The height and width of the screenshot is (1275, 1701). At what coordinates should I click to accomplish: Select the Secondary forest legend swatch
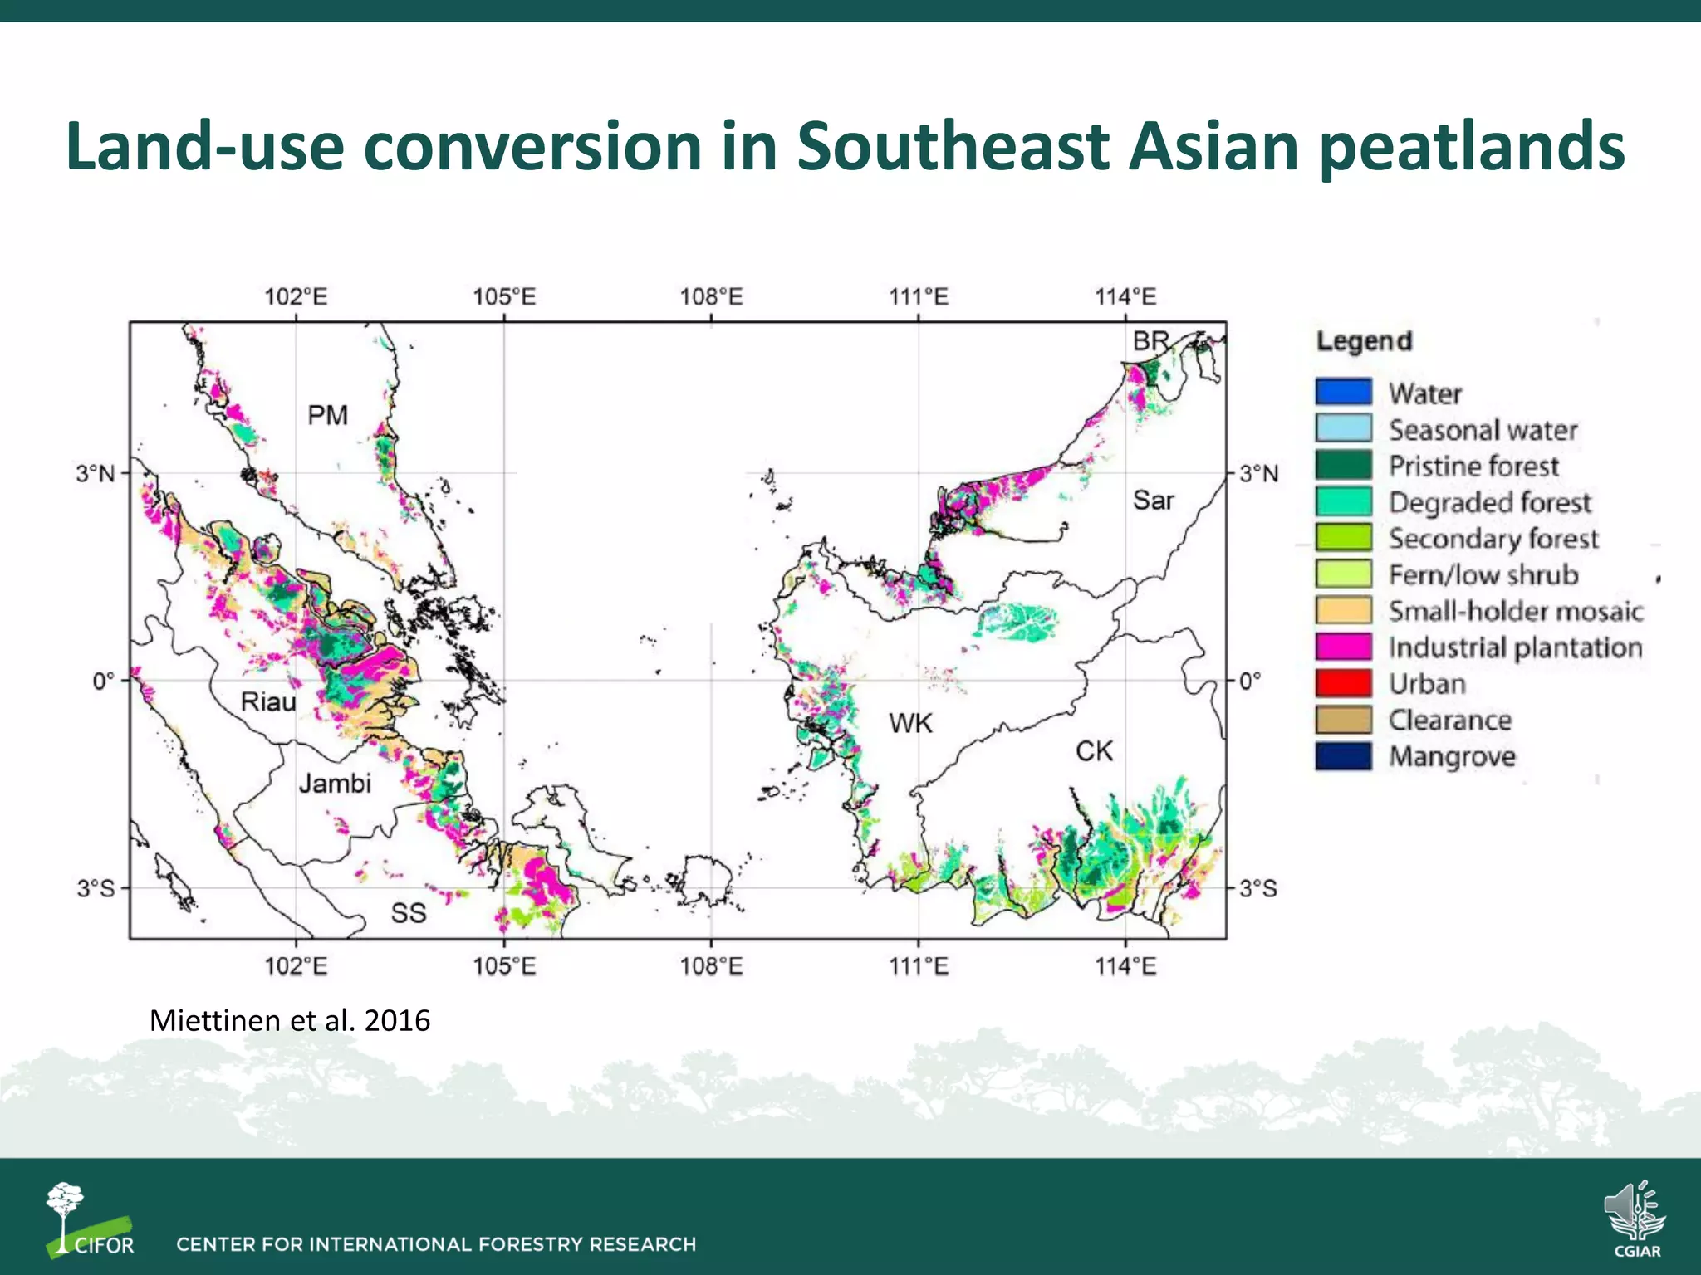coord(1343,537)
